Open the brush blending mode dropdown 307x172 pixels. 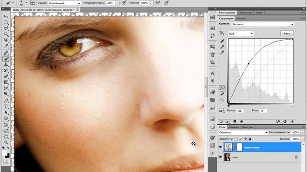[64, 3]
